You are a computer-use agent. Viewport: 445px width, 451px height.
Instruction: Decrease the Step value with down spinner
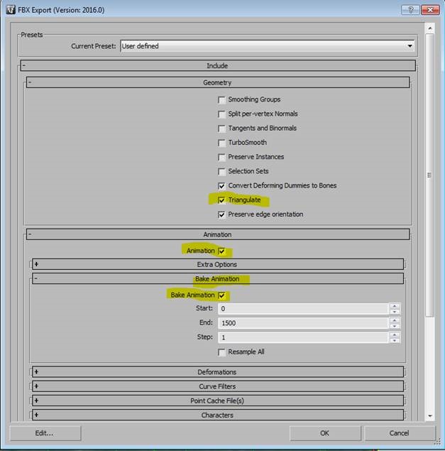coord(395,340)
